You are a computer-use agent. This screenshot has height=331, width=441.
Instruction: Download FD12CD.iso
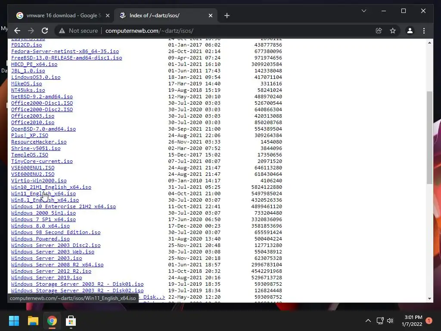[x=26, y=45]
